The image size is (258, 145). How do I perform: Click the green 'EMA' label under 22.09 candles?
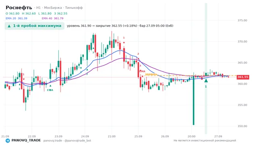click(x=50, y=90)
